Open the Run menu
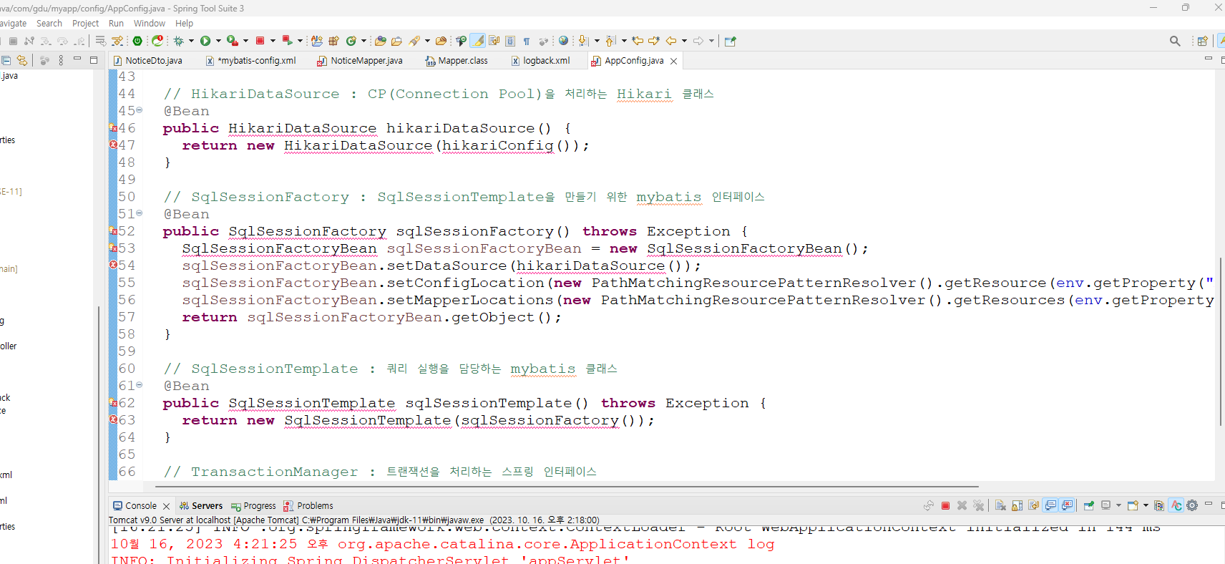Viewport: 1225px width, 564px height. coord(116,24)
